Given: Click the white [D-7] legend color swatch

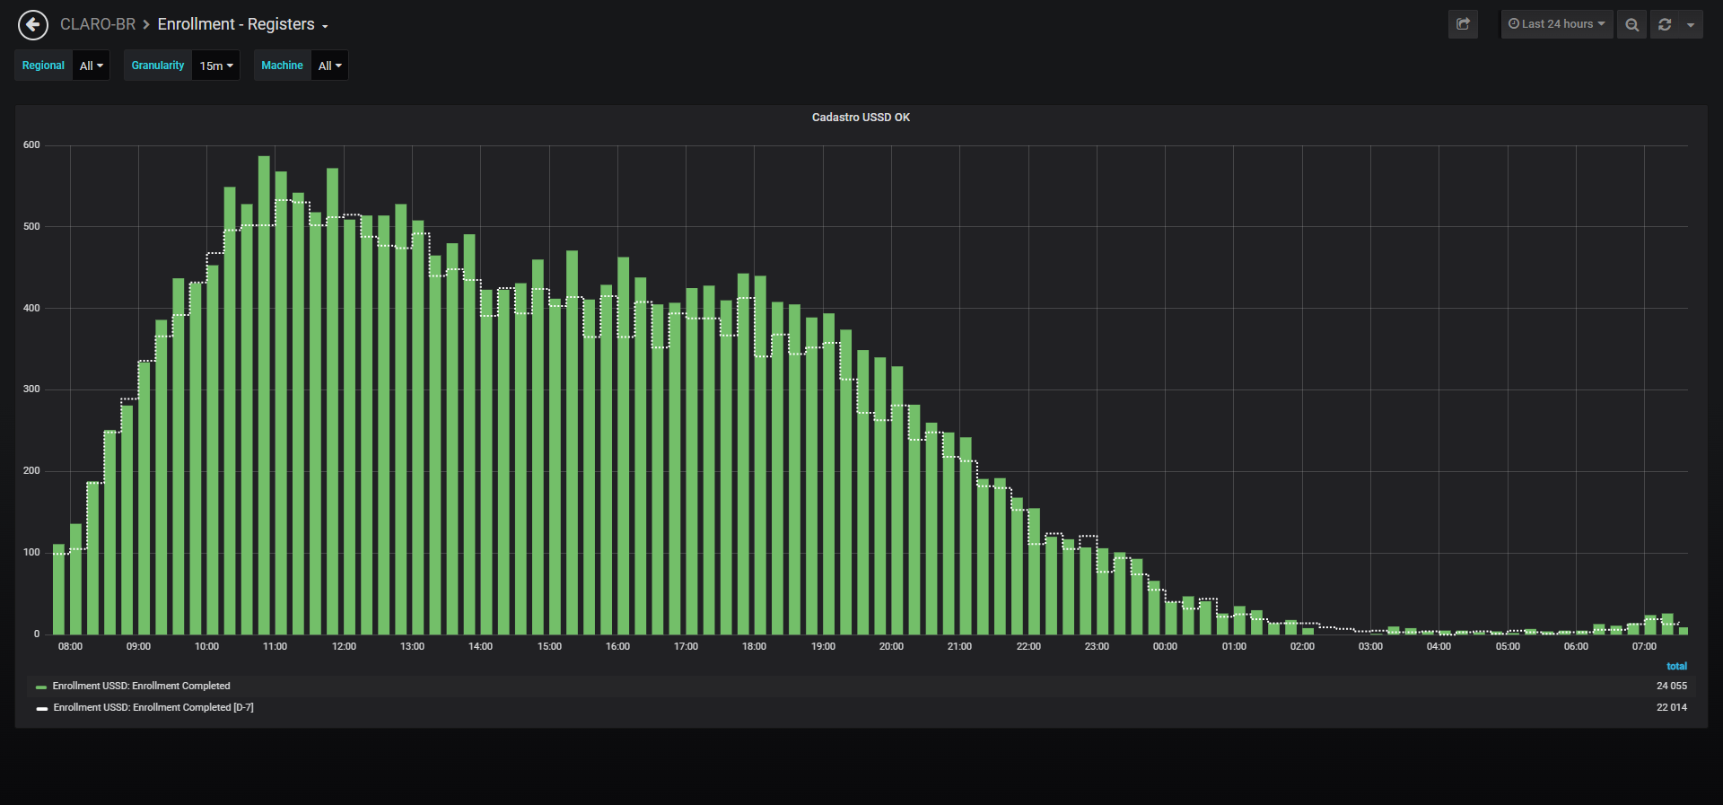Looking at the screenshot, I should (41, 708).
